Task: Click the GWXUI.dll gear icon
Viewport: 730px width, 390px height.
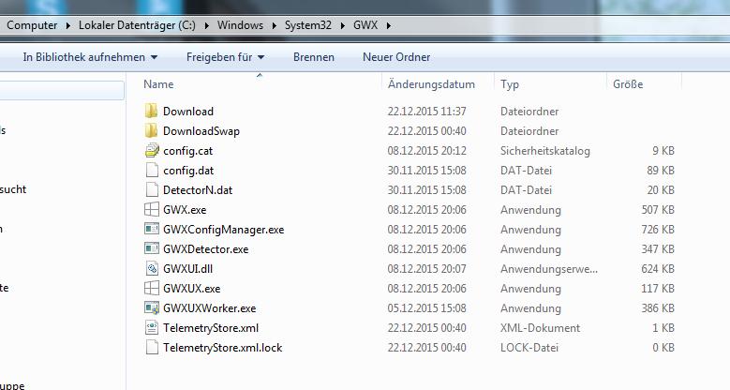Action: point(152,268)
